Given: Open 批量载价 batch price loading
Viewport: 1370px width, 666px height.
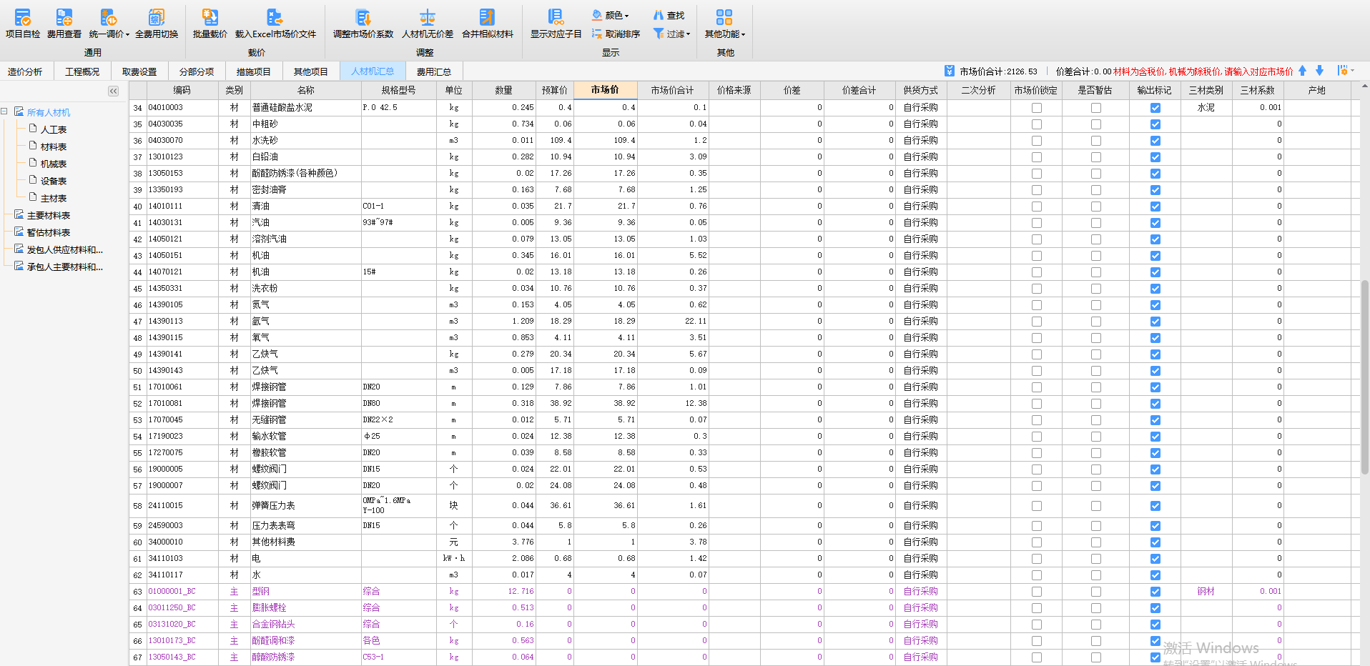Looking at the screenshot, I should click(x=210, y=23).
